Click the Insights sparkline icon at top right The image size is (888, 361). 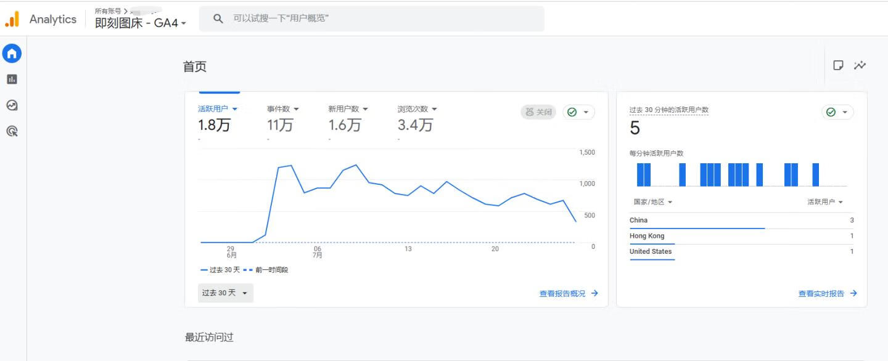860,65
